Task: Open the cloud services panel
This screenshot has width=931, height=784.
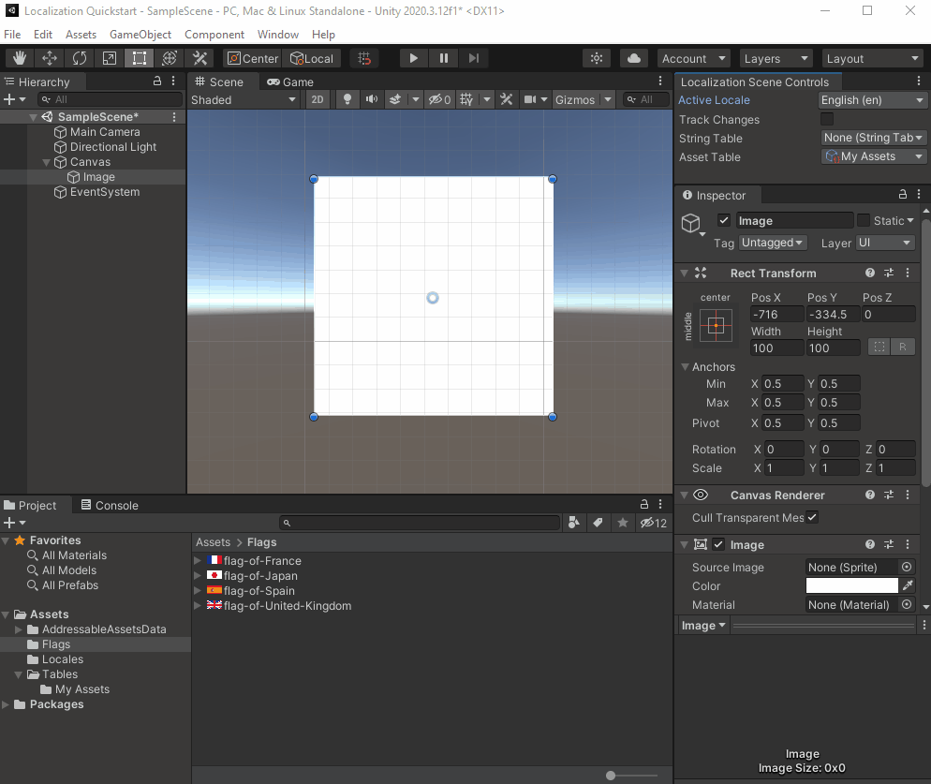Action: [633, 57]
